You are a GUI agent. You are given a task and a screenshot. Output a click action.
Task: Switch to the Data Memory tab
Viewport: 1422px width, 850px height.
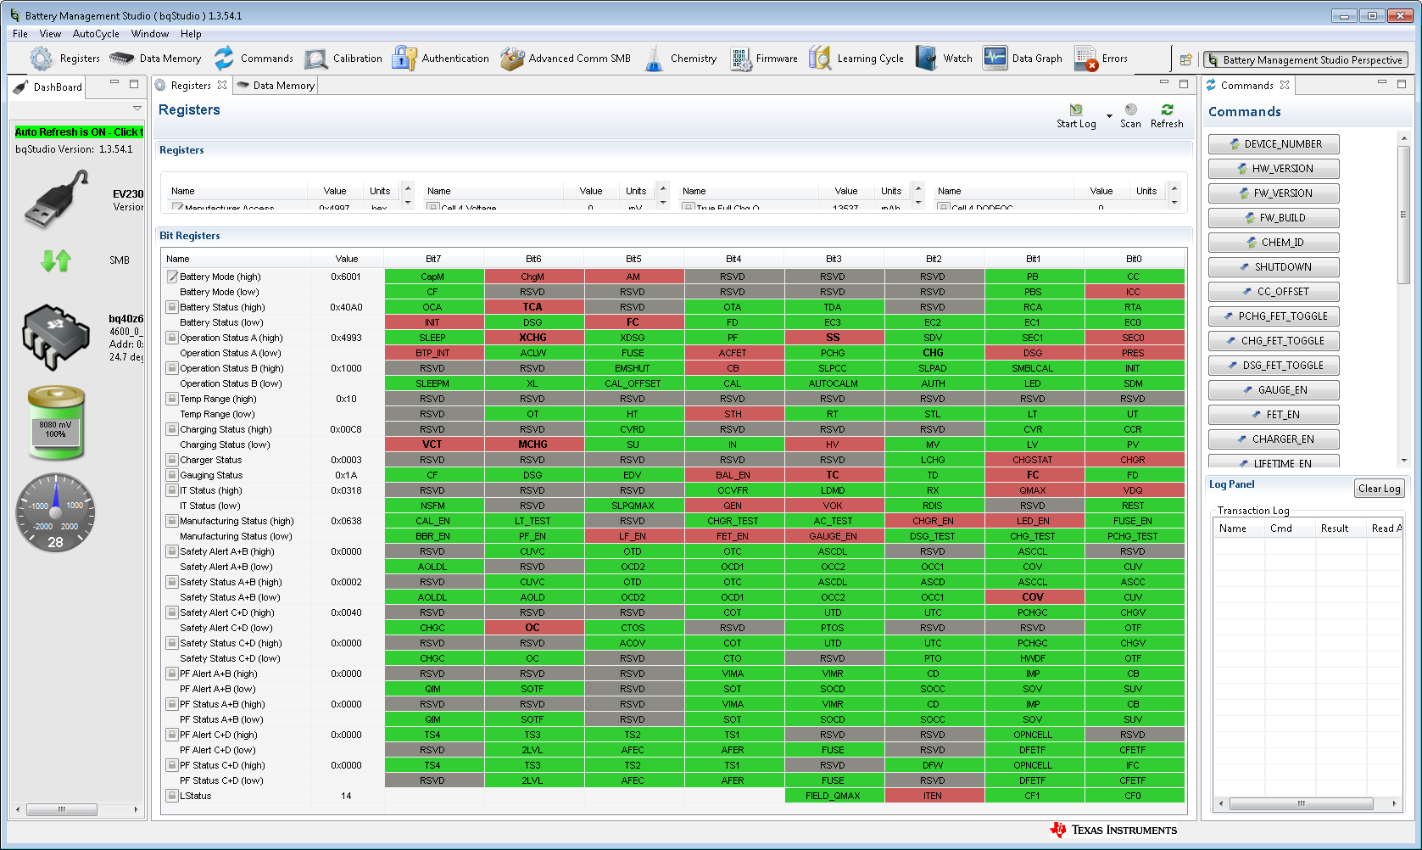click(x=276, y=86)
